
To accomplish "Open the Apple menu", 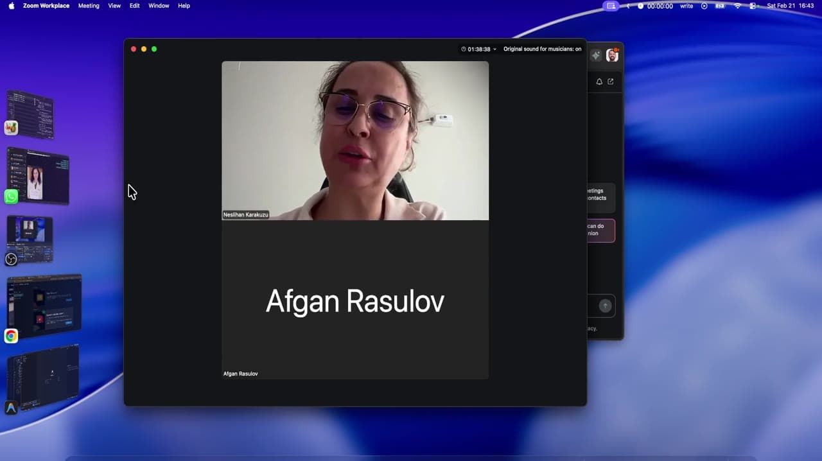I will pos(12,6).
